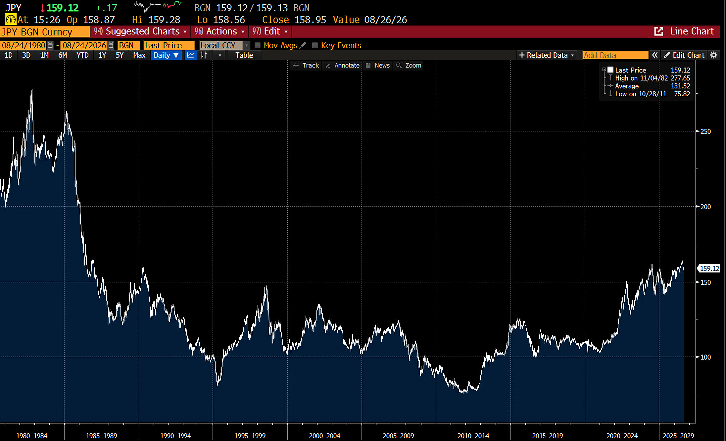Click the Edit Chart button

(684, 55)
